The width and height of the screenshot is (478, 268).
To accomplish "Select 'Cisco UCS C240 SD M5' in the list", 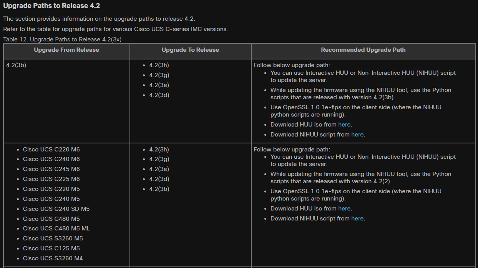I will click(x=56, y=209).
